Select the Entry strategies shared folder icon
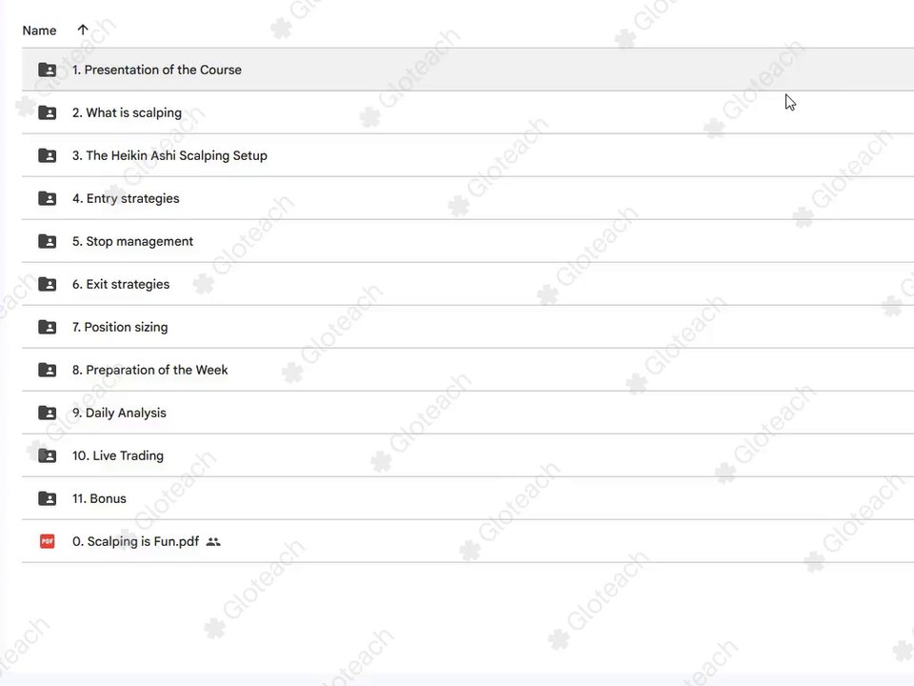This screenshot has height=686, width=914. 48,198
